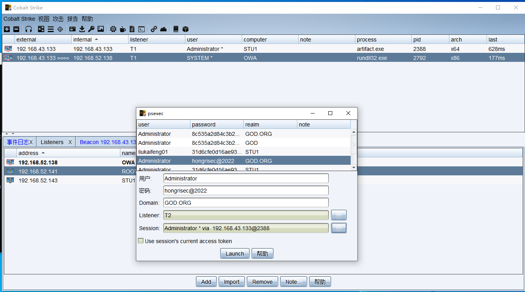The width and height of the screenshot is (525, 292).
Task: Click the chain-link icon to host a file
Action: click(x=154, y=29)
